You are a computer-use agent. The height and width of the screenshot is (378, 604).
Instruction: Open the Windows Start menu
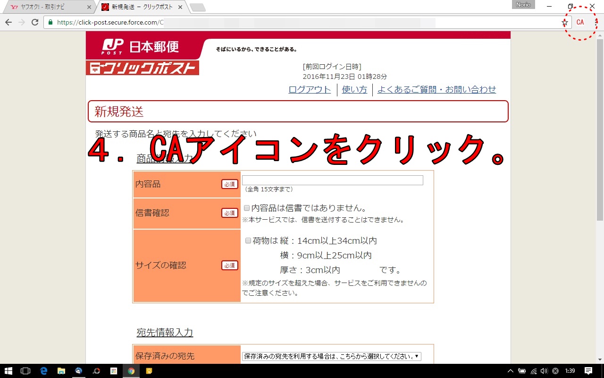(x=8, y=371)
